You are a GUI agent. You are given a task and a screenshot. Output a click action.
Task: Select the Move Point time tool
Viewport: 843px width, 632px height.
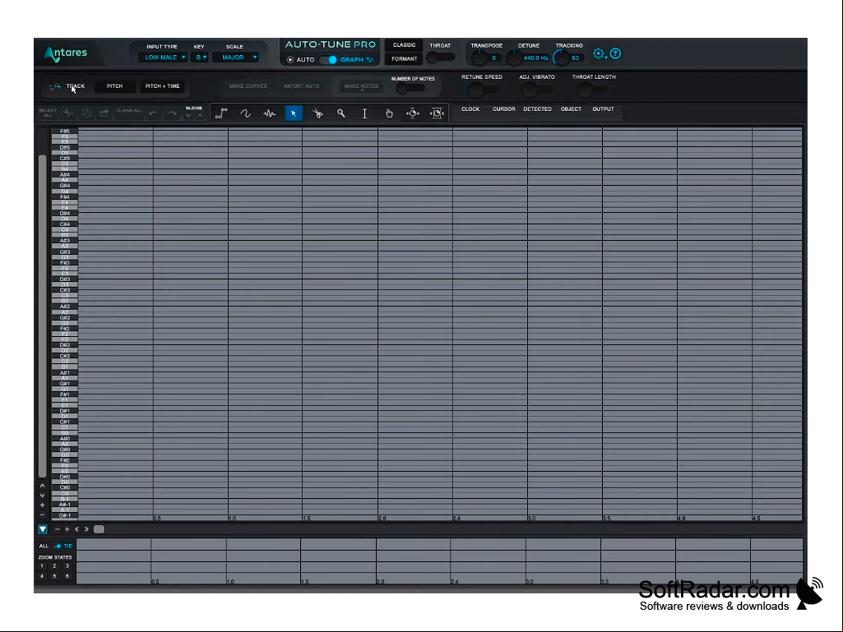tap(413, 113)
